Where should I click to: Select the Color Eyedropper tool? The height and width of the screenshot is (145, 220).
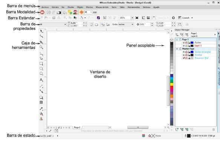tap(41, 109)
